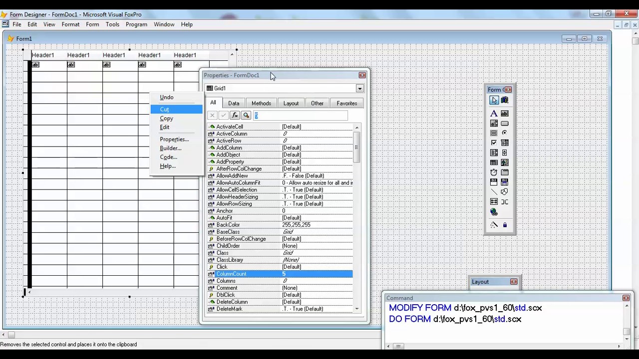639x359 pixels.
Task: Open the File menu
Action: [17, 24]
